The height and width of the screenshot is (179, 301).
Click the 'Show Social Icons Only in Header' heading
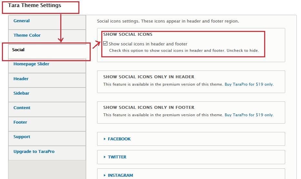click(149, 77)
